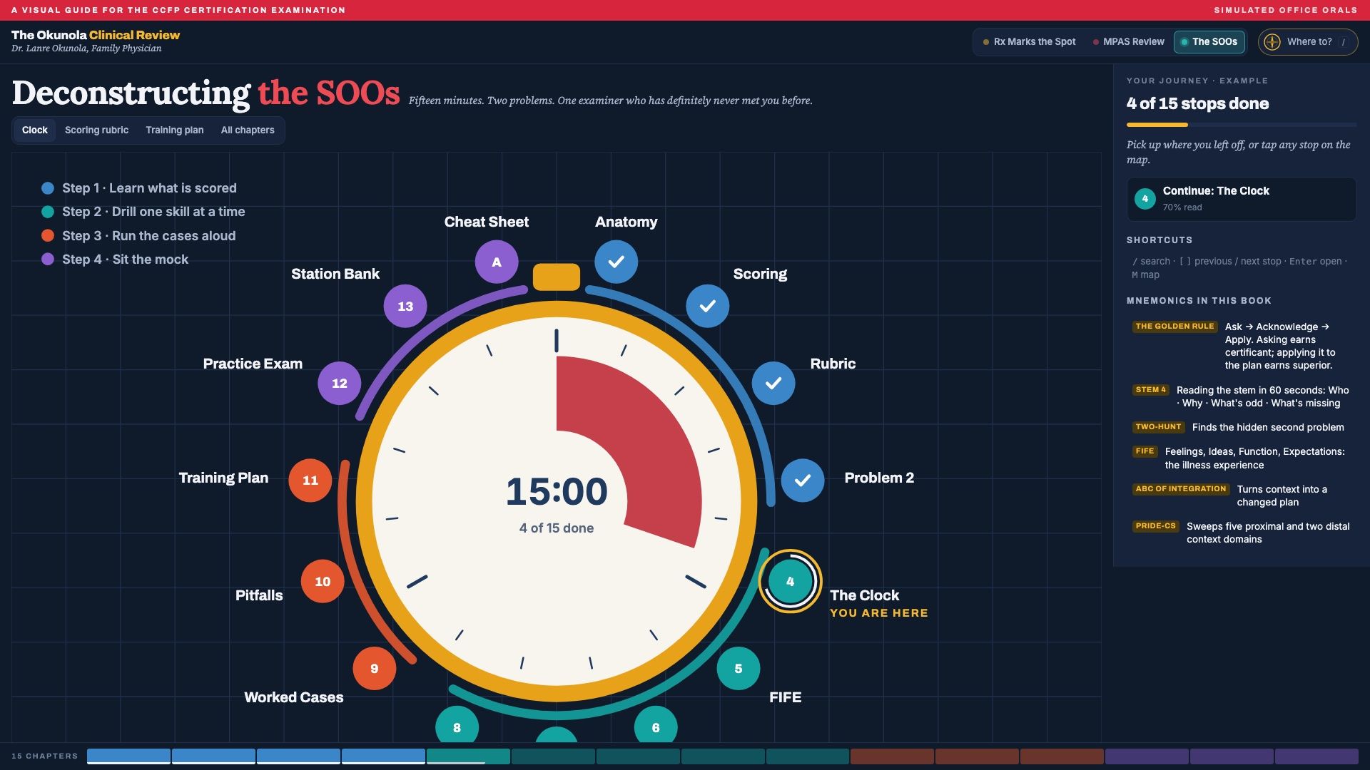
Task: Switch to the Clock view tab
Action: [35, 130]
